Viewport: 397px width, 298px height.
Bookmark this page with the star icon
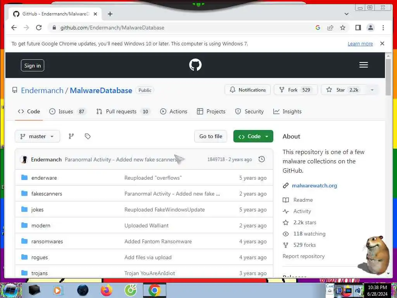coord(343,28)
